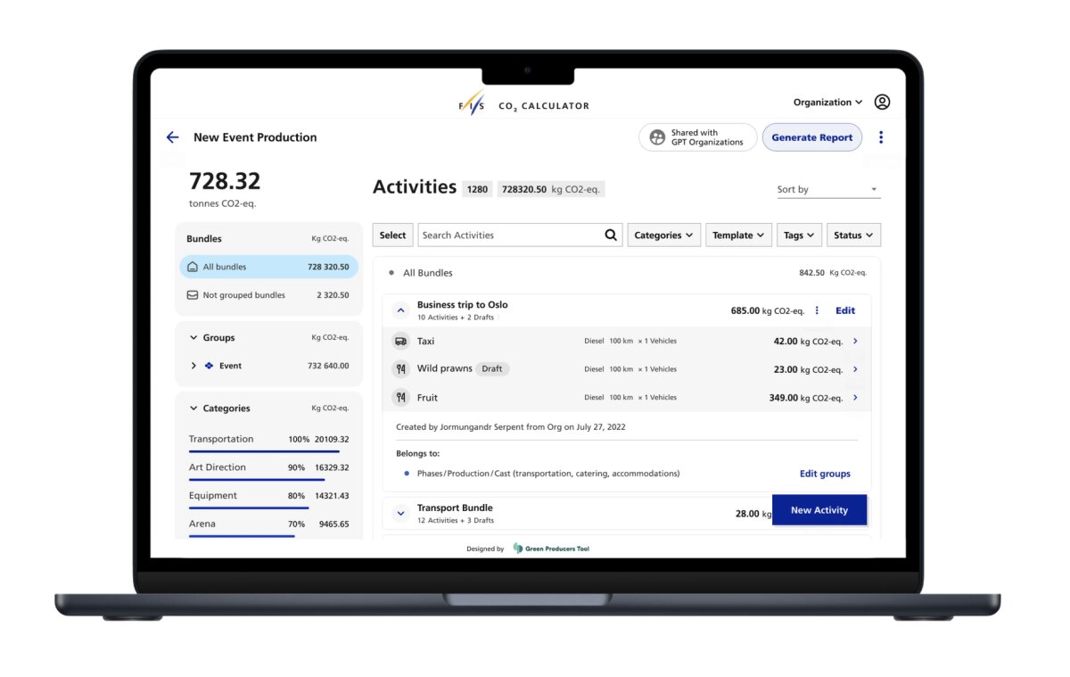Click the Edit groups link
Viewport: 1070px width, 677px height.
pos(825,474)
